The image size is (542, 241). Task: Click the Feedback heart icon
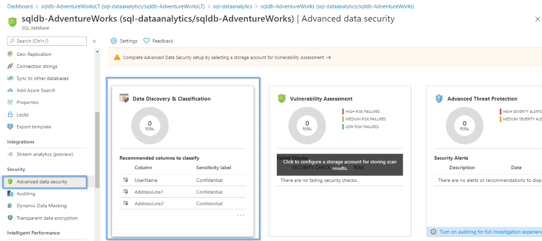(x=146, y=41)
